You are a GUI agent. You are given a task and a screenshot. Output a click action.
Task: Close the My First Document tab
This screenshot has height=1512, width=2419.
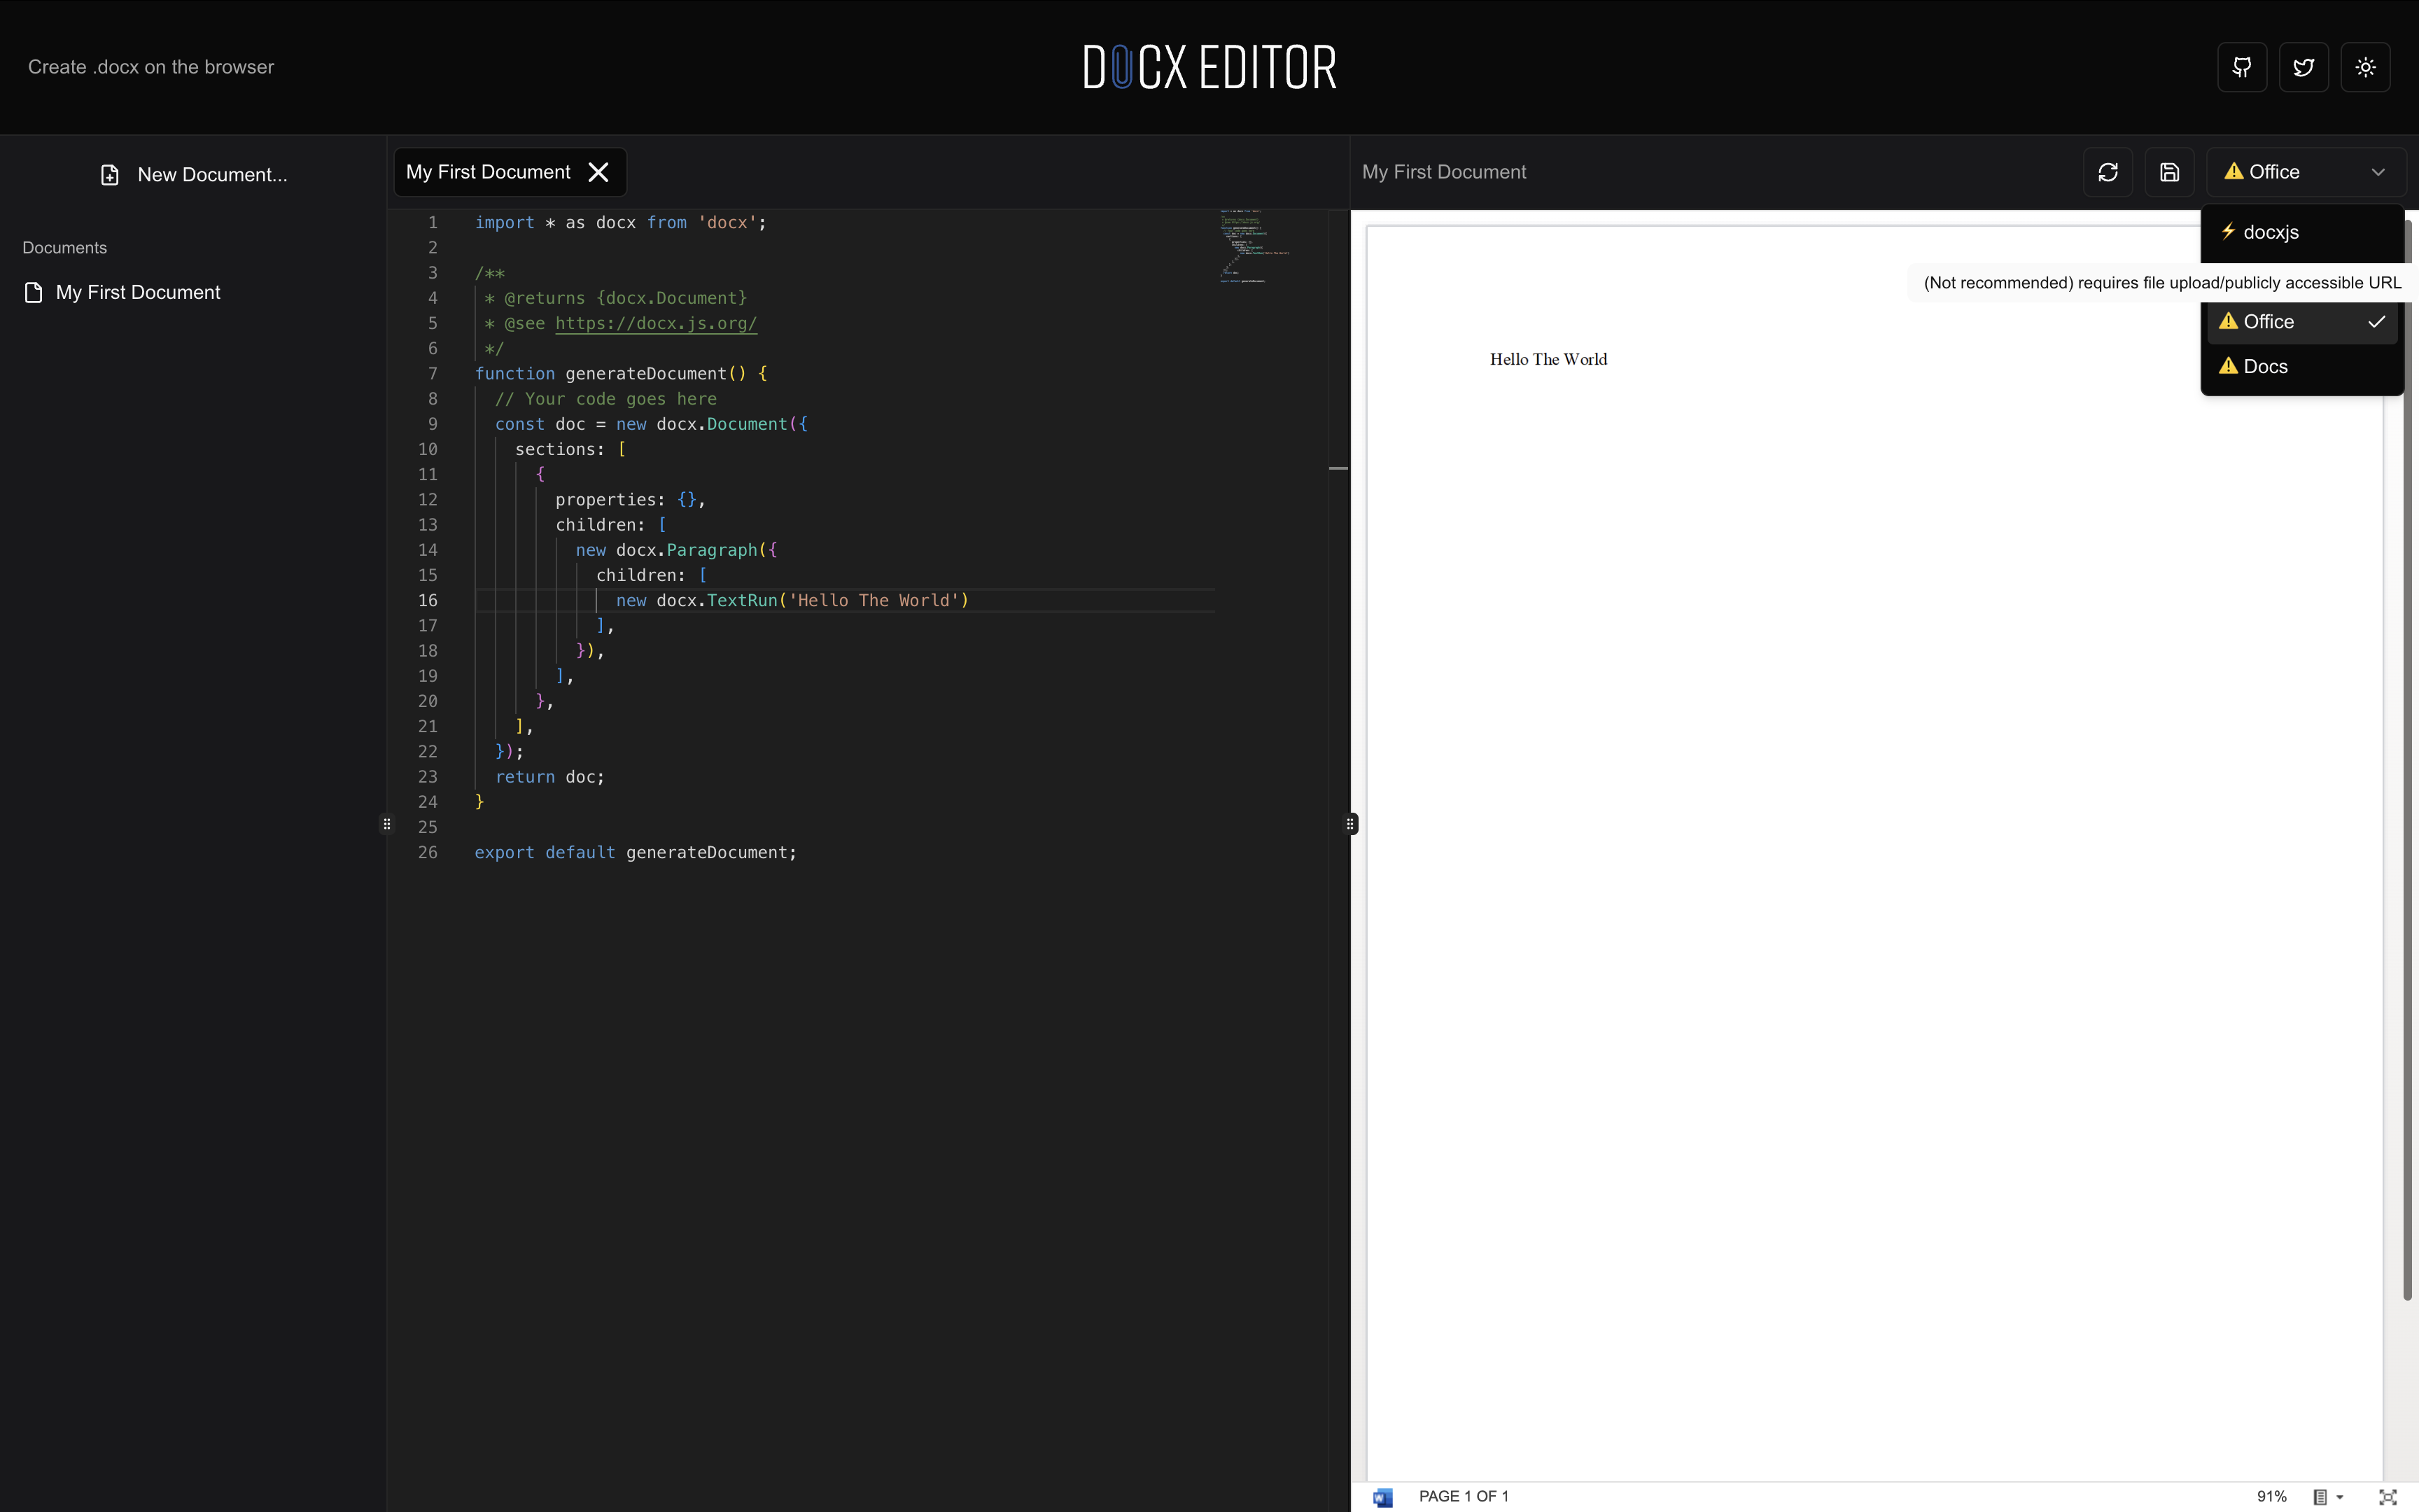tap(598, 172)
